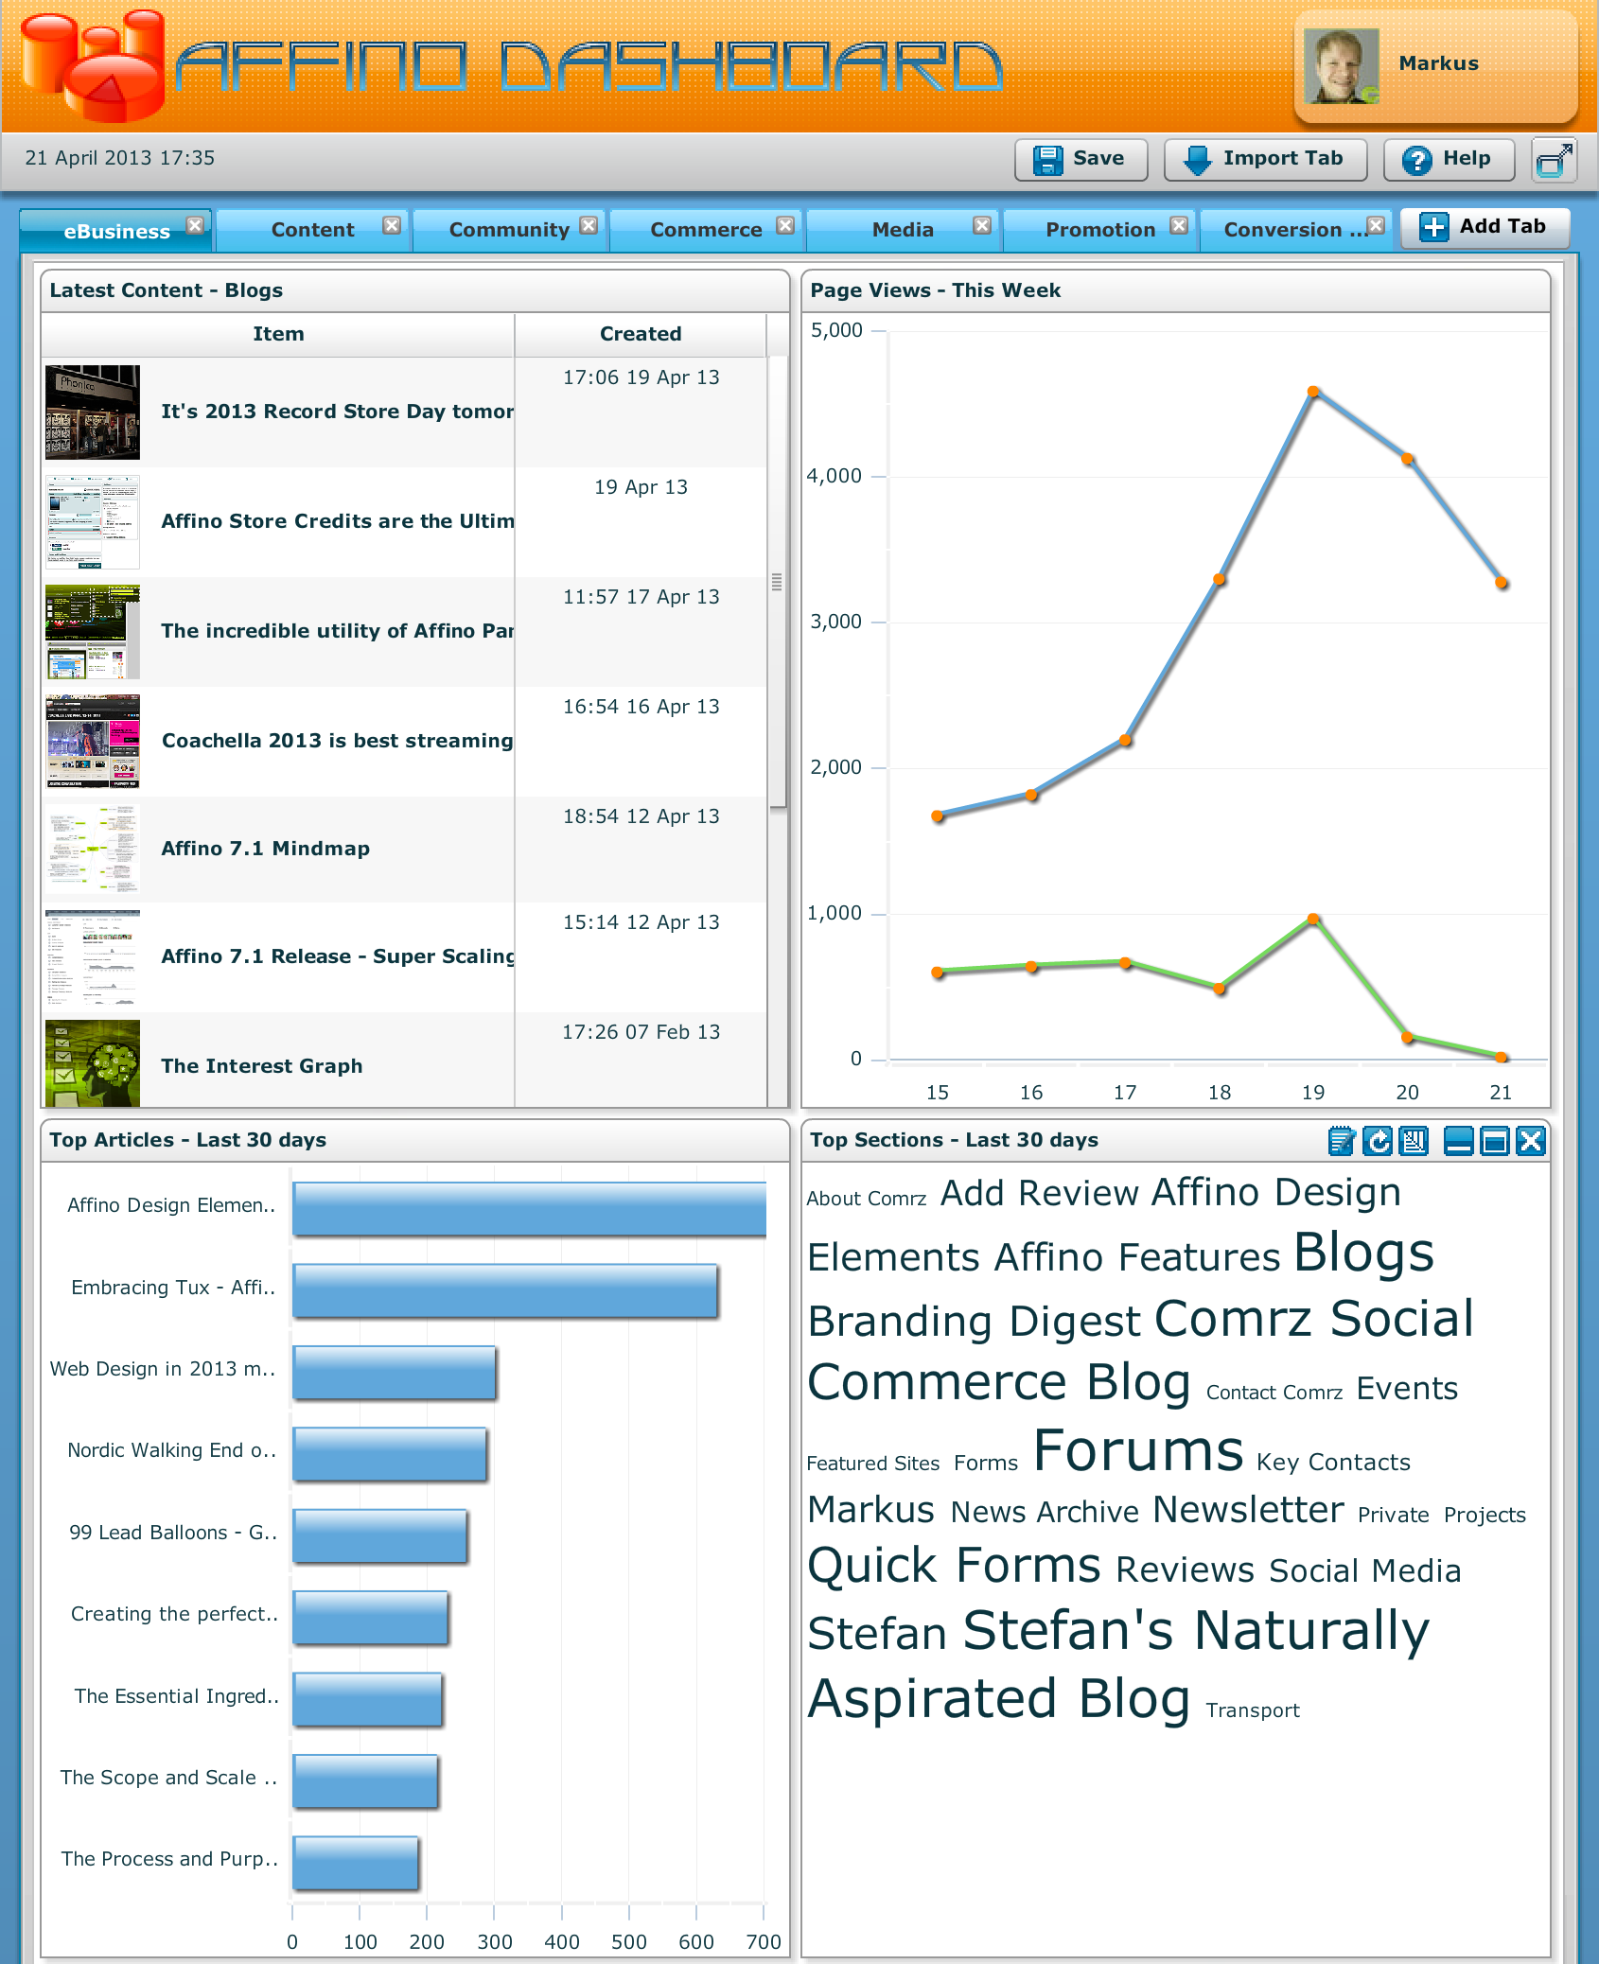Open the Community tab

(x=509, y=230)
